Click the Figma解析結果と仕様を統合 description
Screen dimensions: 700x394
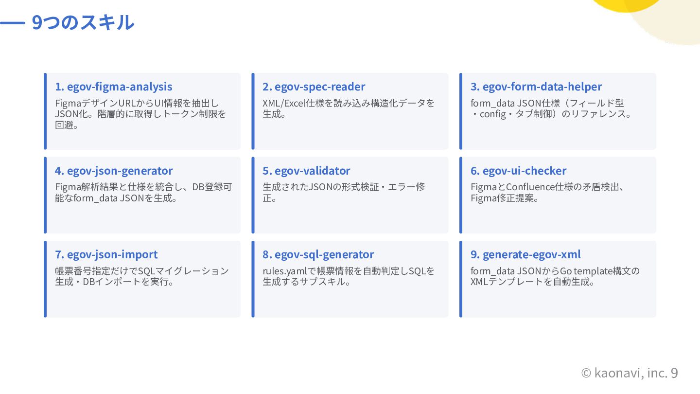tap(143, 193)
